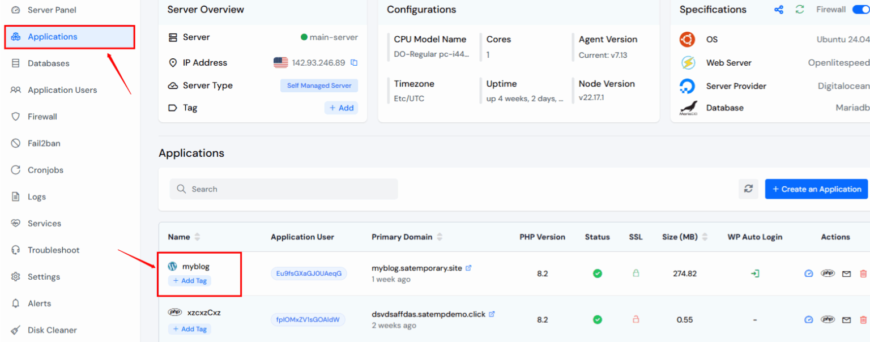Screen dimensions: 870x342
Task: Open myblog.satemporary.site external link
Action: (x=468, y=268)
